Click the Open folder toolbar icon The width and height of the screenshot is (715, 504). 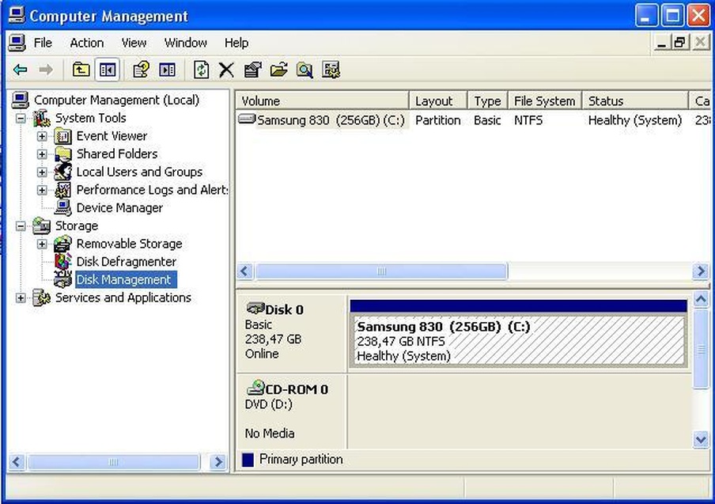pos(278,70)
